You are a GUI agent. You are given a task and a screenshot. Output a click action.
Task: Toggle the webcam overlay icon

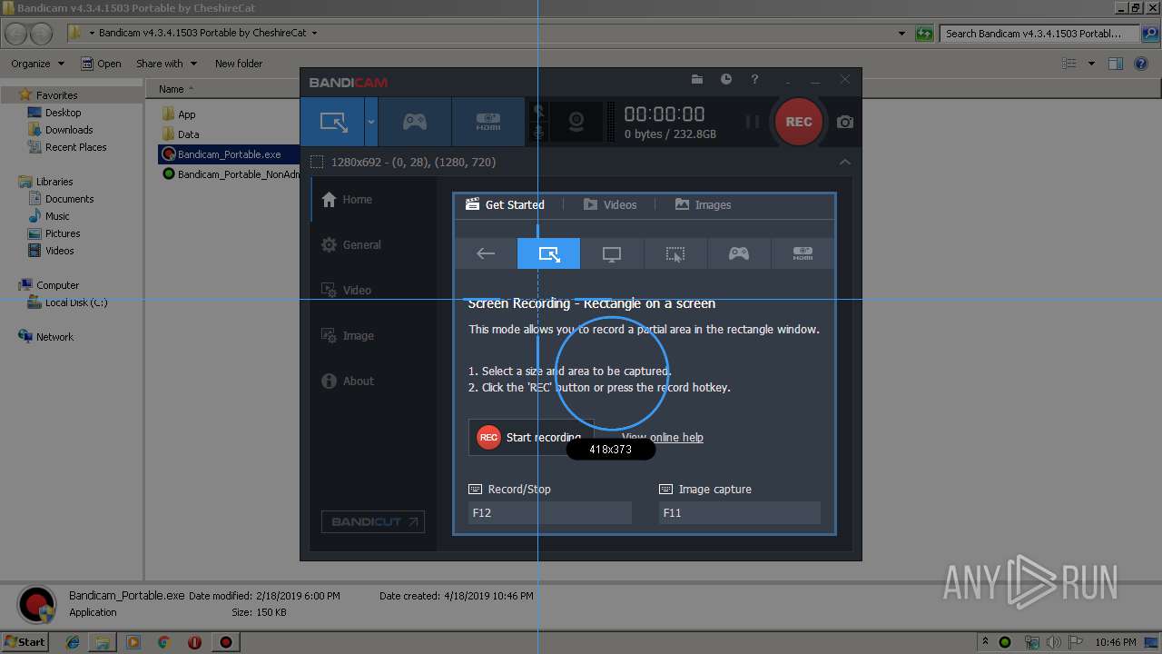[x=576, y=122]
